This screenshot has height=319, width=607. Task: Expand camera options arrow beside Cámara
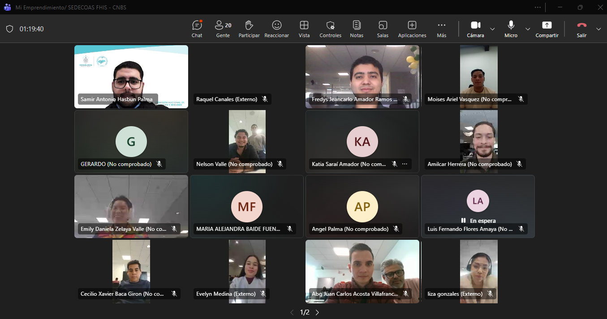click(x=492, y=29)
